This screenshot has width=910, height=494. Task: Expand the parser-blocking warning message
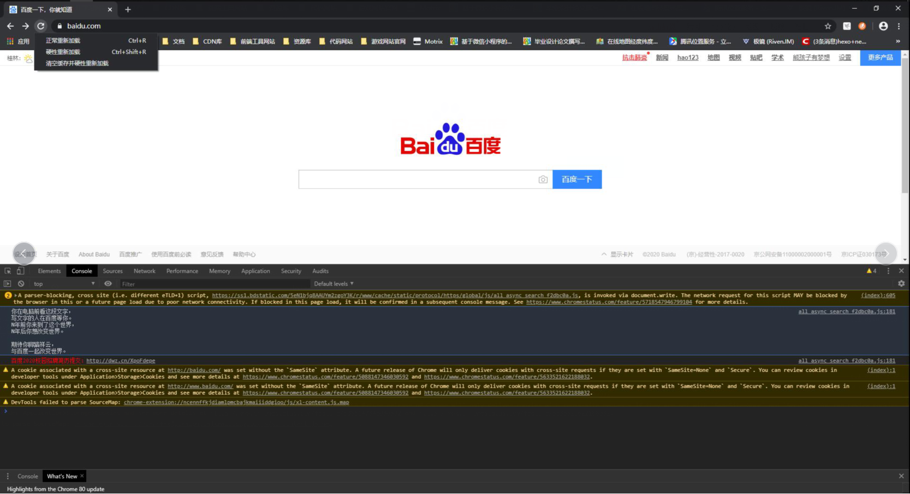[x=16, y=296]
